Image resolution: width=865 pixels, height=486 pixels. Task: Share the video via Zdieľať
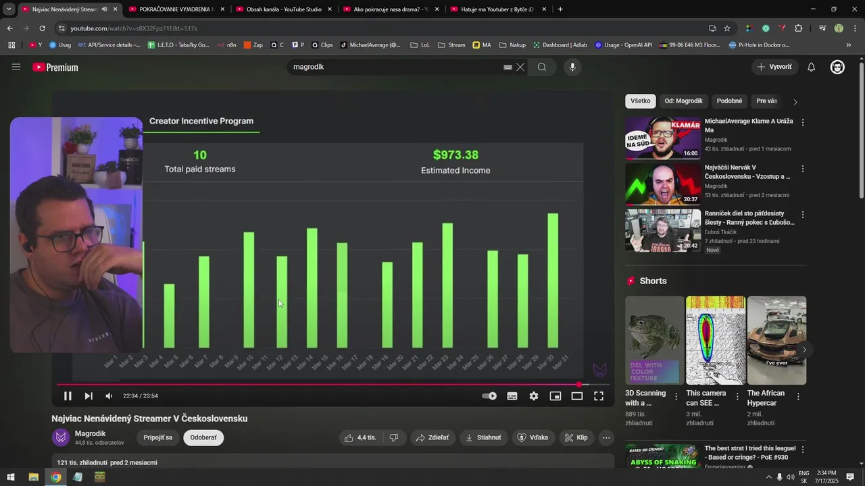(x=432, y=437)
